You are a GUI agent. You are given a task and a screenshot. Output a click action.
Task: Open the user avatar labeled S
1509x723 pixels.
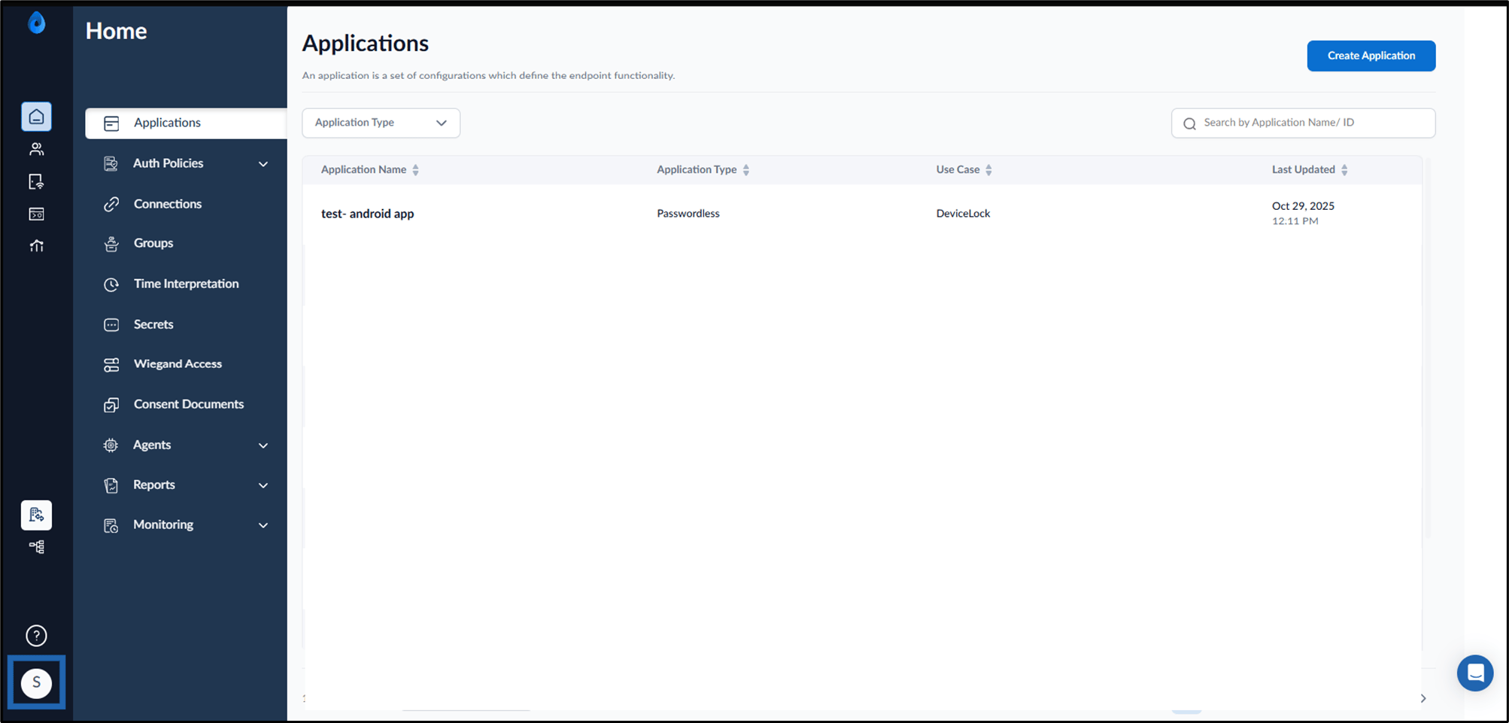pyautogui.click(x=36, y=682)
